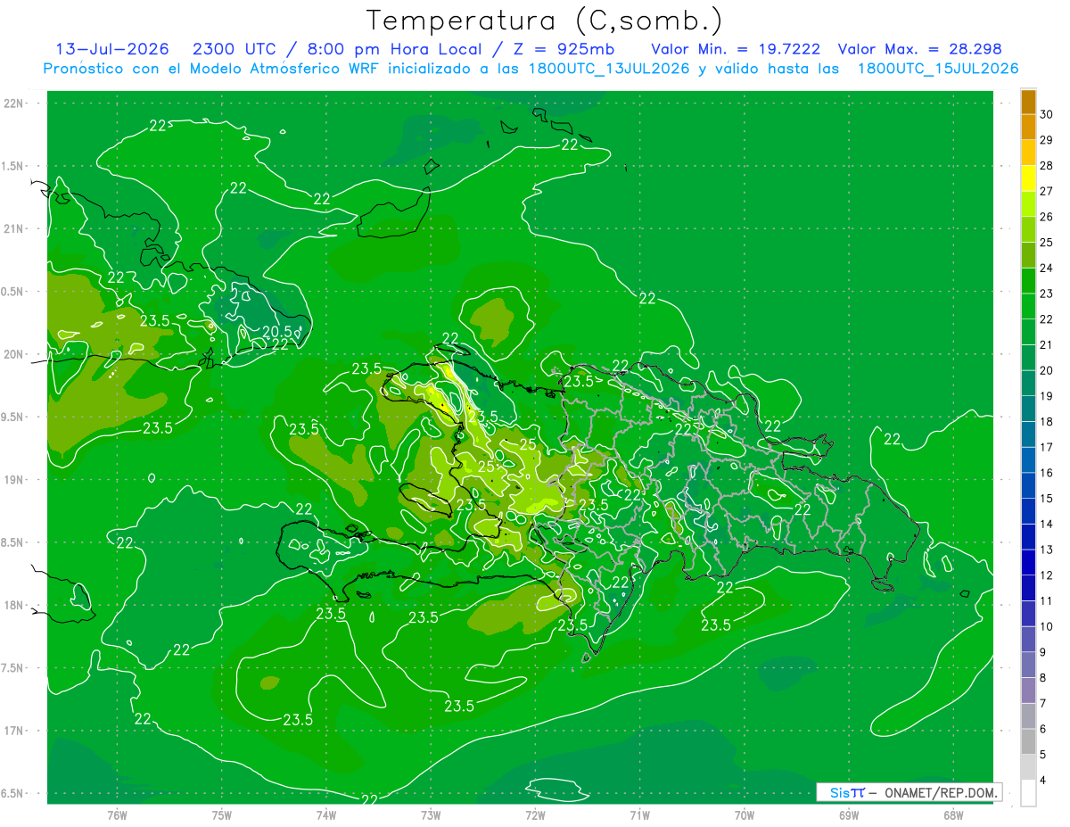This screenshot has width=1070, height=827.
Task: Click blue legend swatch between 15 and 16
Action: [1028, 485]
